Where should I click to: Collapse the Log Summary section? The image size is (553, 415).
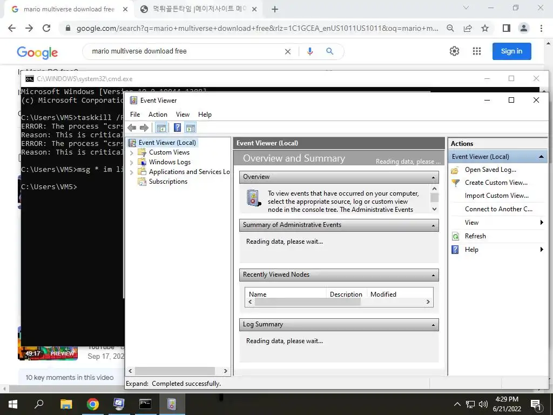[x=434, y=325]
